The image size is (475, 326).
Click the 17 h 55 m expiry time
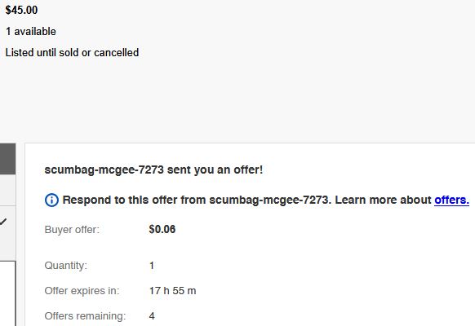(x=173, y=291)
